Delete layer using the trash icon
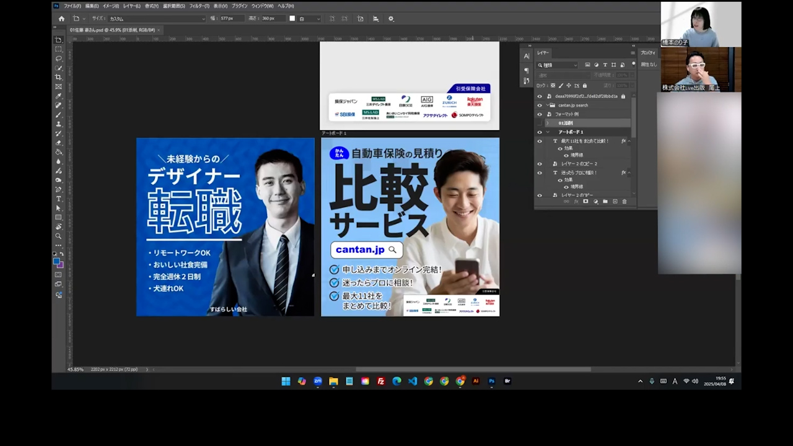This screenshot has width=793, height=446. pos(624,201)
